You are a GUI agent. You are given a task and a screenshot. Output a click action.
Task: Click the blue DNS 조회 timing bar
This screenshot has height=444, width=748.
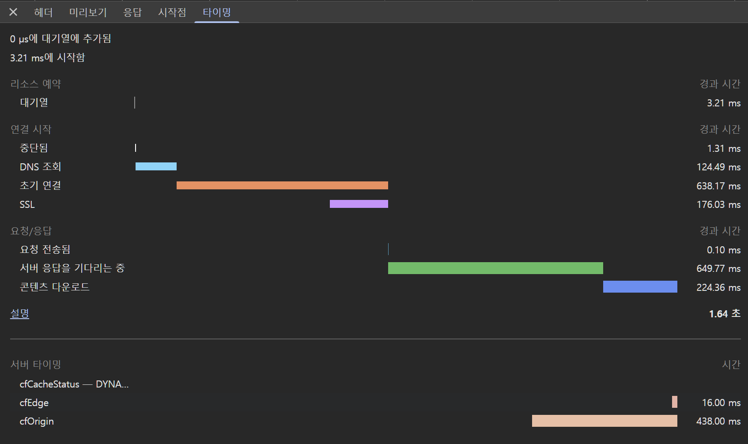[156, 166]
